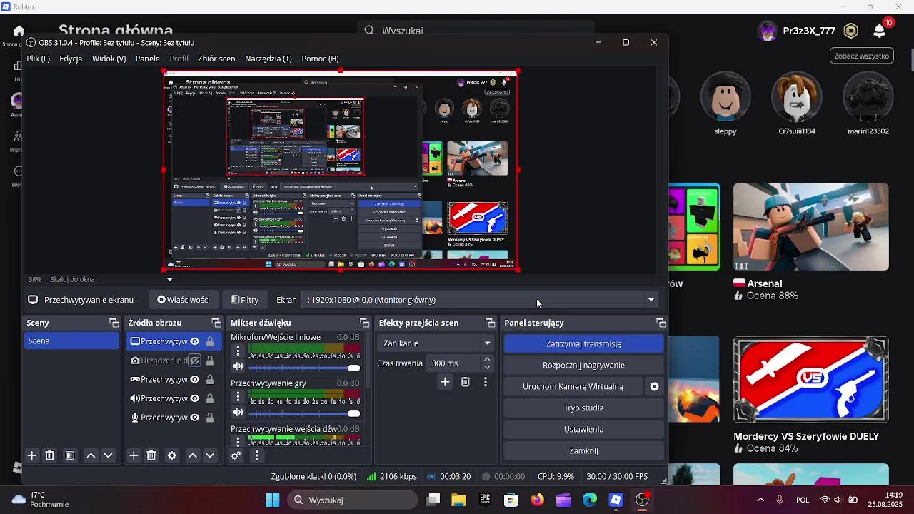Image resolution: width=914 pixels, height=514 pixels.
Task: Open Ustawienia from the control panel
Action: [x=583, y=429]
